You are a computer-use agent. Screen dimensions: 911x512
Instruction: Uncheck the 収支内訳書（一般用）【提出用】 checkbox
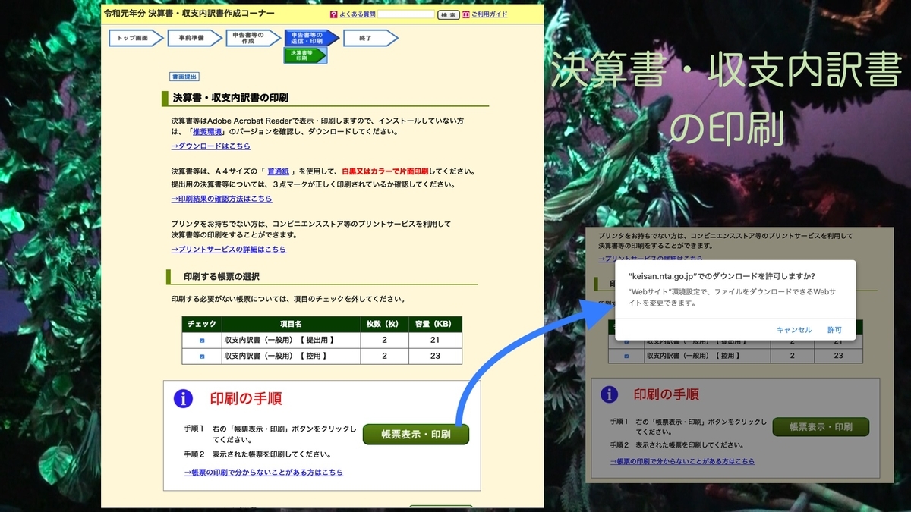click(203, 339)
